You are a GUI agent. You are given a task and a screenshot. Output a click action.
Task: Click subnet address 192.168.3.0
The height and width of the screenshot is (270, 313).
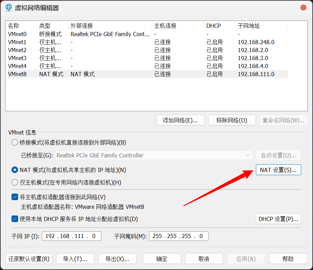pos(253,58)
